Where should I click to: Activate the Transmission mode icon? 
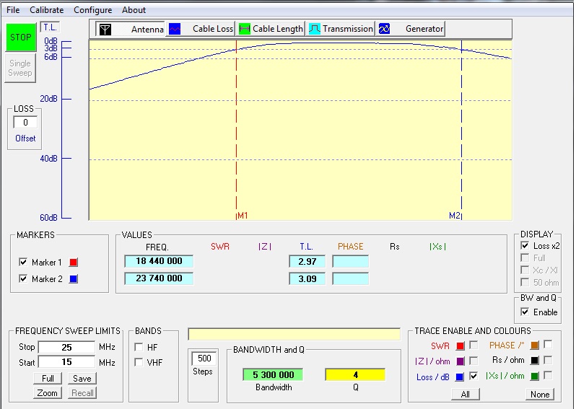[x=315, y=29]
